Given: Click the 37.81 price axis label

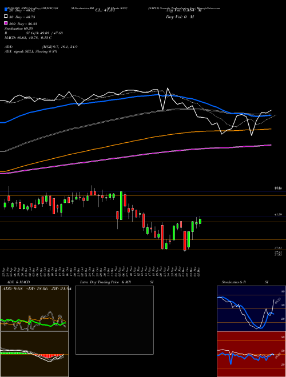Looking at the screenshot, I should 279,248.
